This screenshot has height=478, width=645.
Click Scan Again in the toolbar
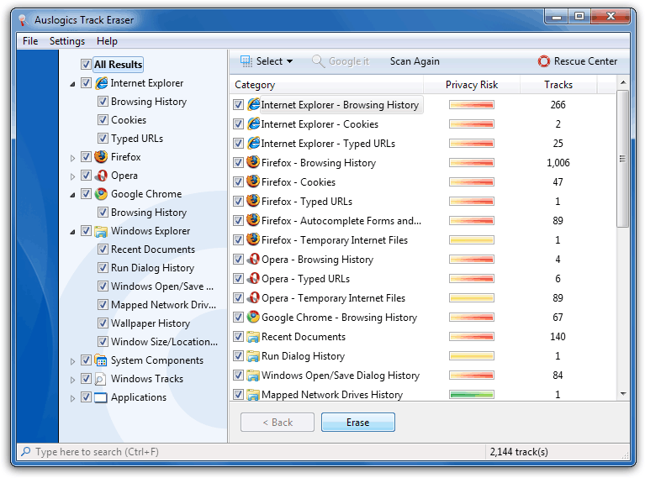tap(415, 61)
